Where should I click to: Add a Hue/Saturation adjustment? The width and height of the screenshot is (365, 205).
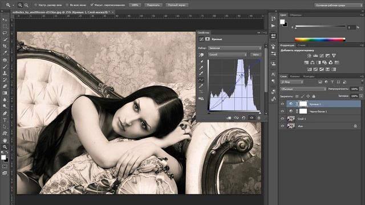click(306, 63)
